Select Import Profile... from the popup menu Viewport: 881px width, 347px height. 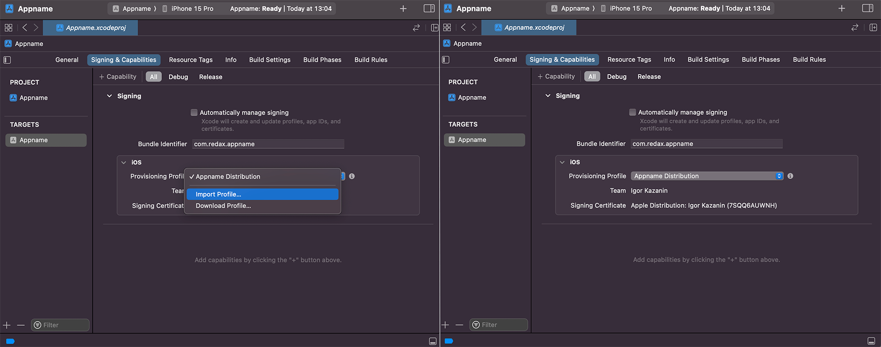tap(262, 194)
